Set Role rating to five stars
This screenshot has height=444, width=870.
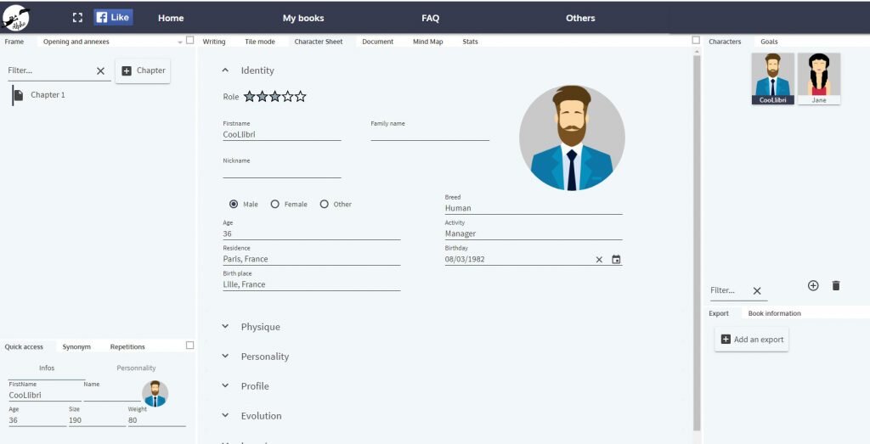coord(300,97)
